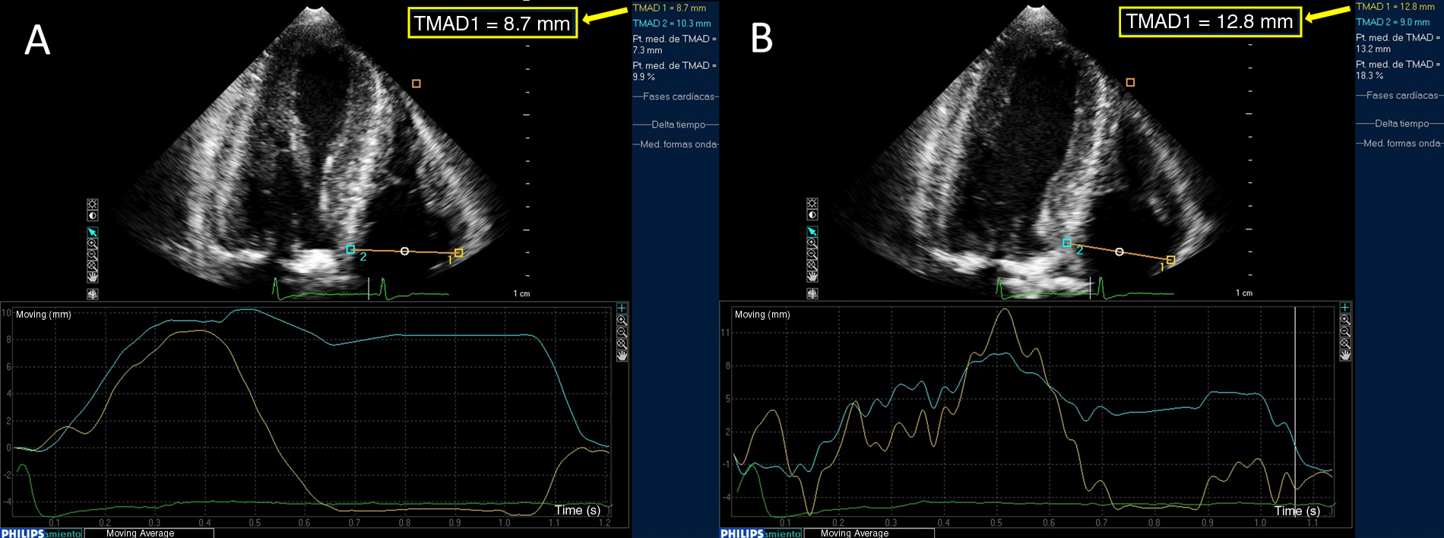This screenshot has width=1444, height=538.
Task: Click the cyan marker 2 on panel A annulus
Action: (350, 249)
